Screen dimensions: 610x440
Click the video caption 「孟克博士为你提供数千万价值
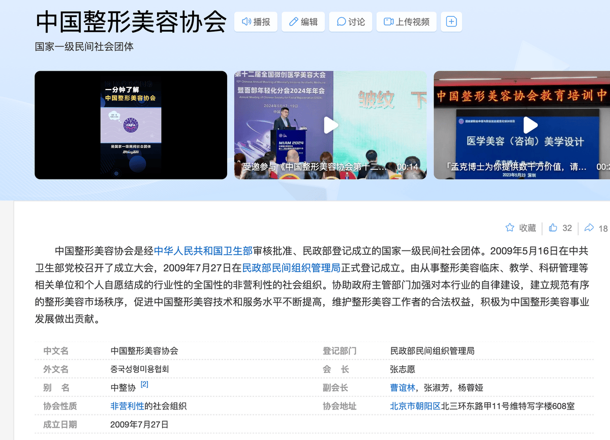516,167
